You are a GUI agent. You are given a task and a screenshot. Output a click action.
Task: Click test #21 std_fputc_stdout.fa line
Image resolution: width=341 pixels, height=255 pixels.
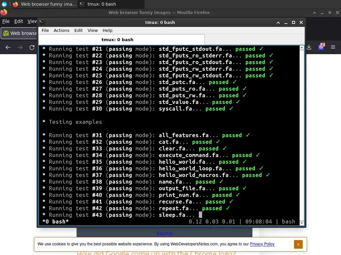[153, 49]
